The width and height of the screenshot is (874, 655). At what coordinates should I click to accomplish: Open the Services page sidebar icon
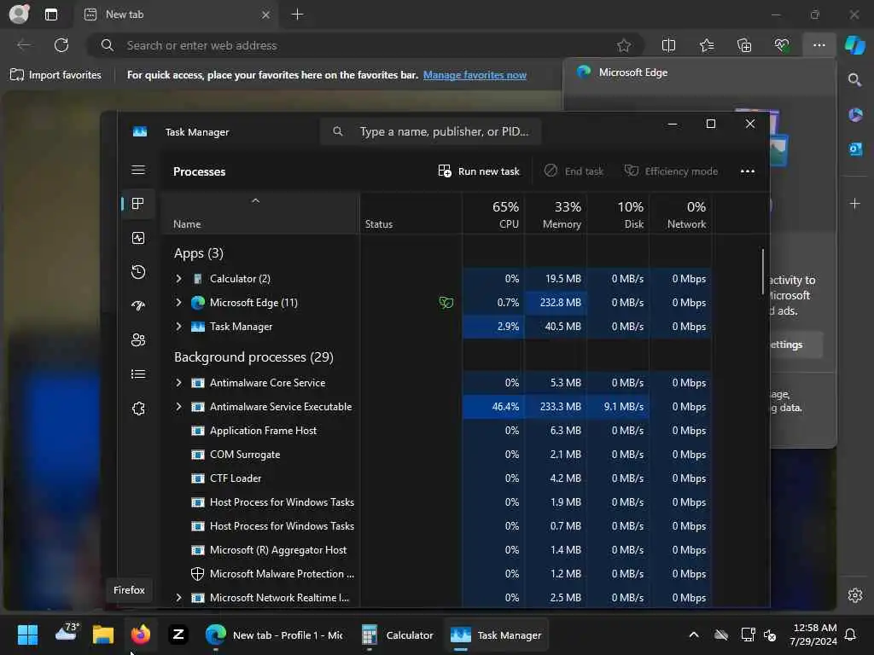point(138,409)
